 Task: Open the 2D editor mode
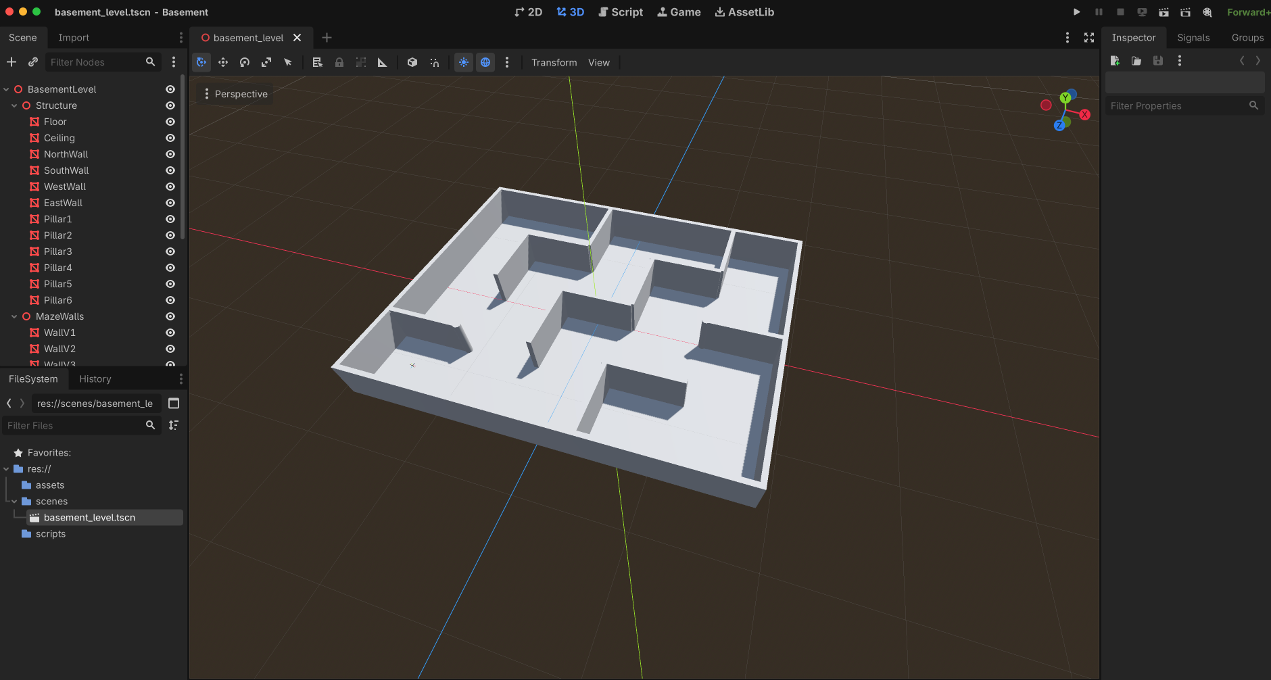point(528,11)
